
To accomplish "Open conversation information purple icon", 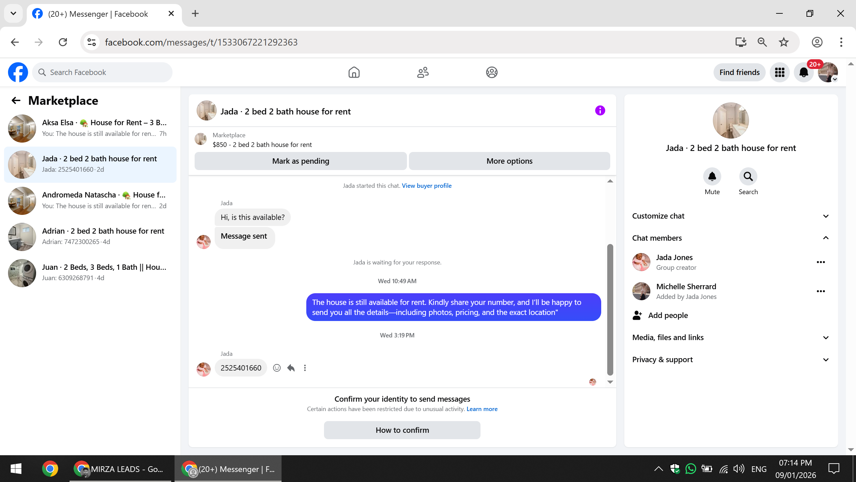I will [600, 111].
